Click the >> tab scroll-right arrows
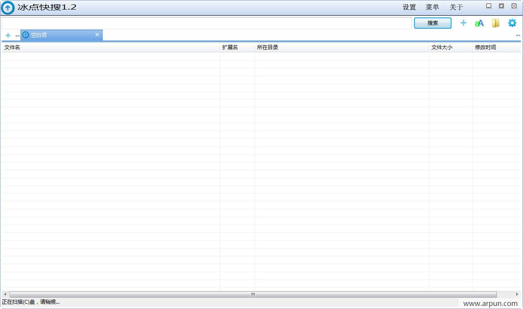 point(518,35)
